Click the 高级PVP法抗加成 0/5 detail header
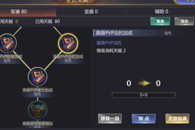This screenshot has width=195, height=130. coord(138,33)
